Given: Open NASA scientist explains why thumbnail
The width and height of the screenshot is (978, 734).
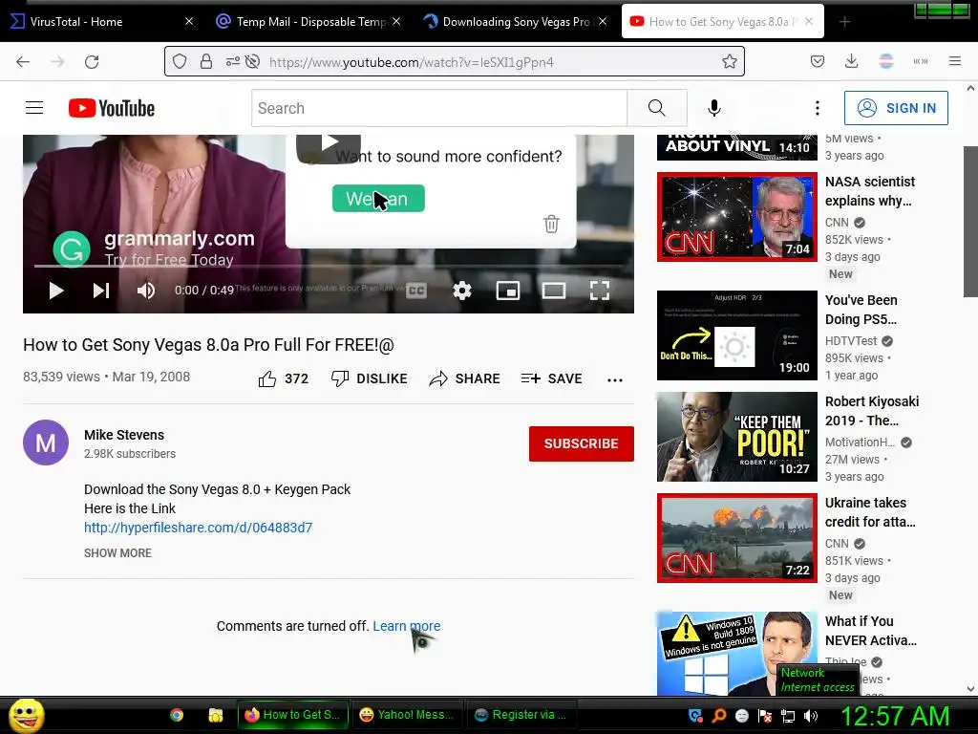Looking at the screenshot, I should click(736, 217).
